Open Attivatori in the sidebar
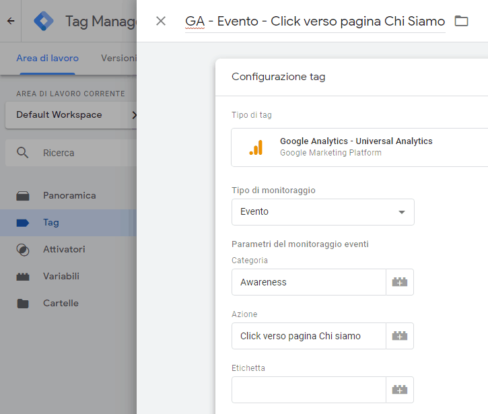The height and width of the screenshot is (414, 488). (68, 249)
